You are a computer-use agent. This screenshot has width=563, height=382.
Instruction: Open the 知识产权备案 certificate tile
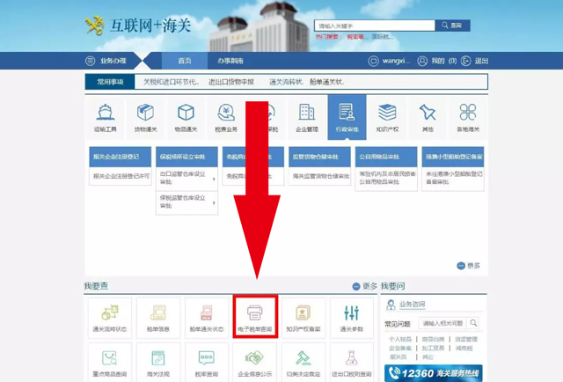(303, 318)
